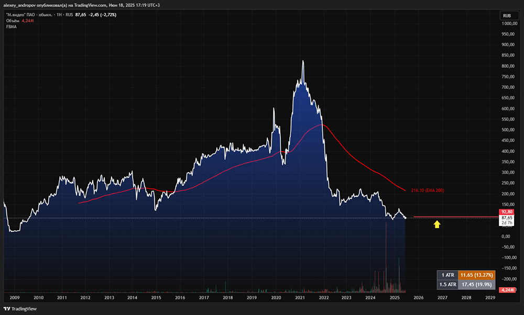Click the 2009 year on time axis
The height and width of the screenshot is (315, 524).
click(15, 298)
